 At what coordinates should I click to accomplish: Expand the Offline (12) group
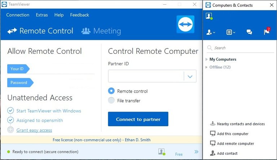click(x=207, y=67)
